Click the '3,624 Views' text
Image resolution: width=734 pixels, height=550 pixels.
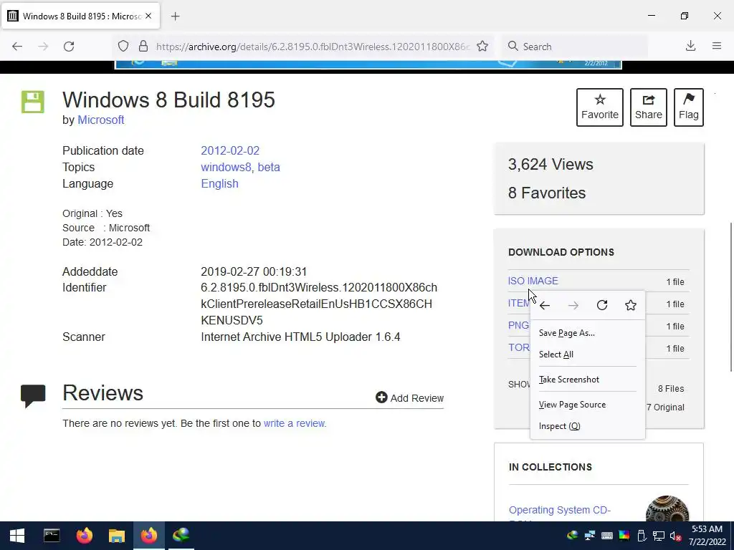pyautogui.click(x=550, y=164)
